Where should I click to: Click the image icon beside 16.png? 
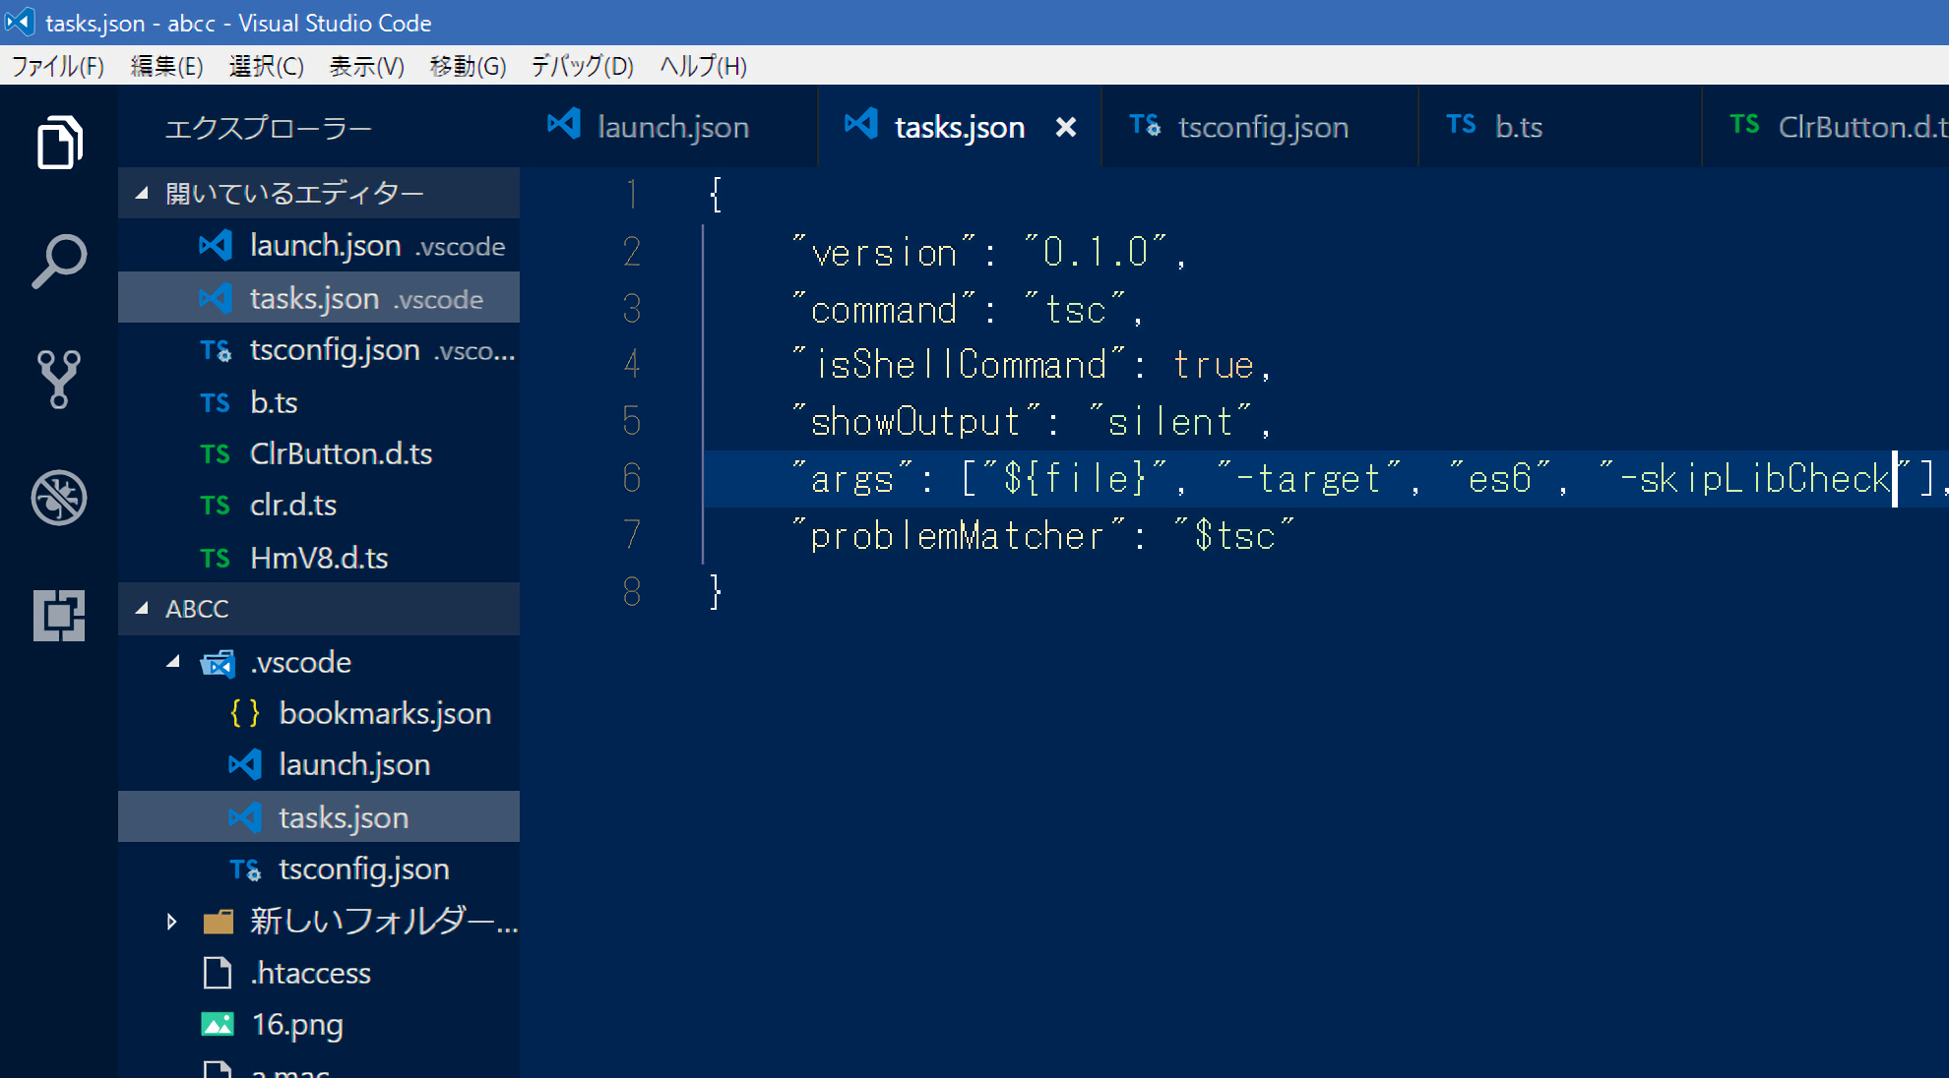(217, 1025)
